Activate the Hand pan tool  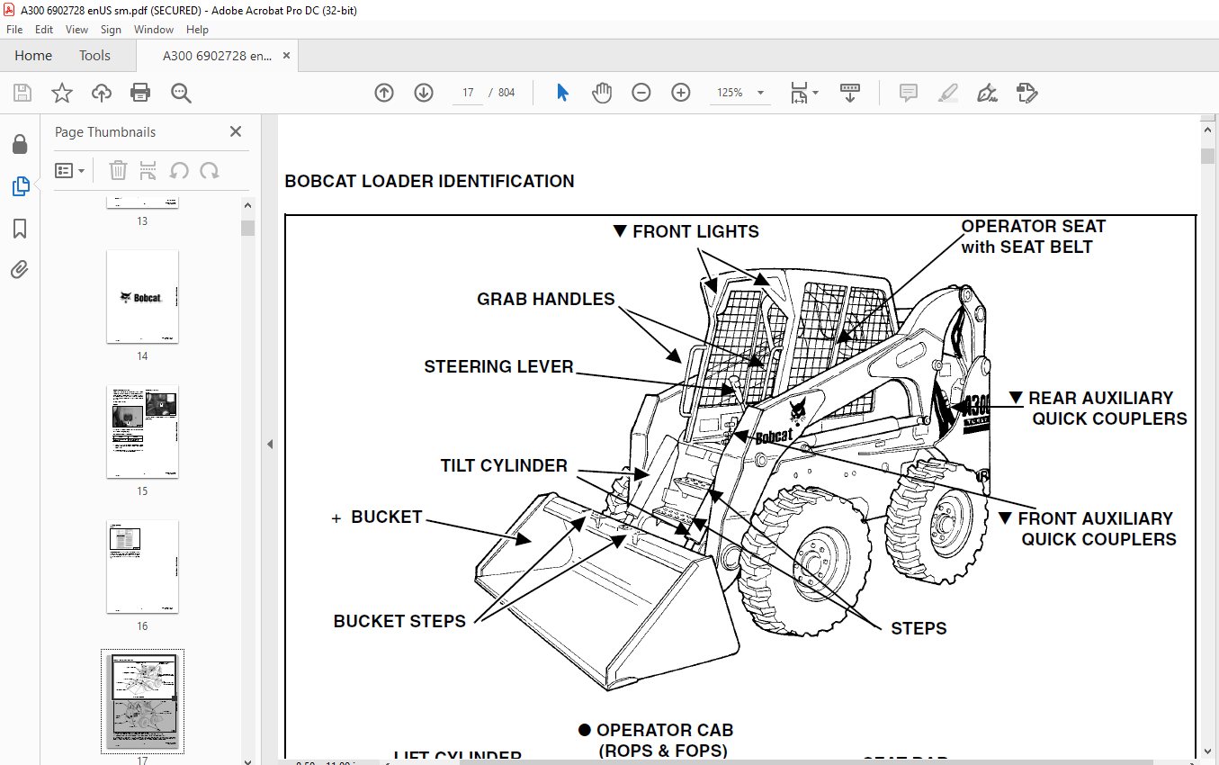(602, 93)
